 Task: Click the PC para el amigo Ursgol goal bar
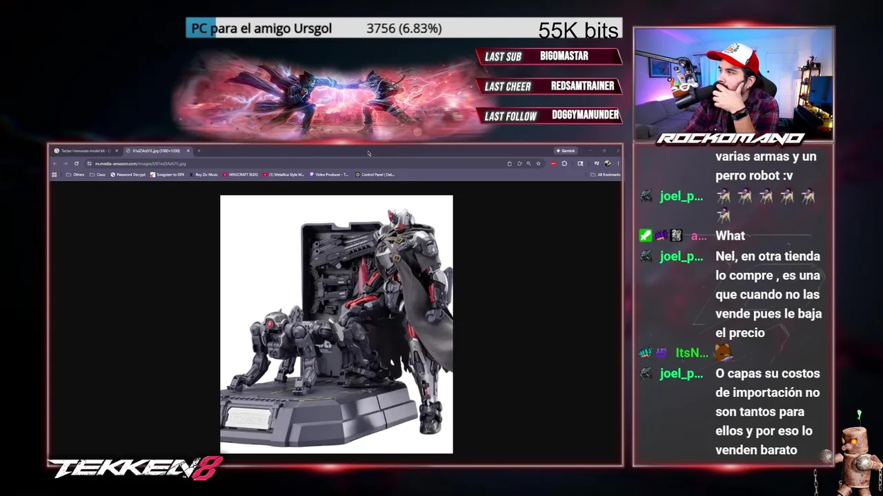404,28
